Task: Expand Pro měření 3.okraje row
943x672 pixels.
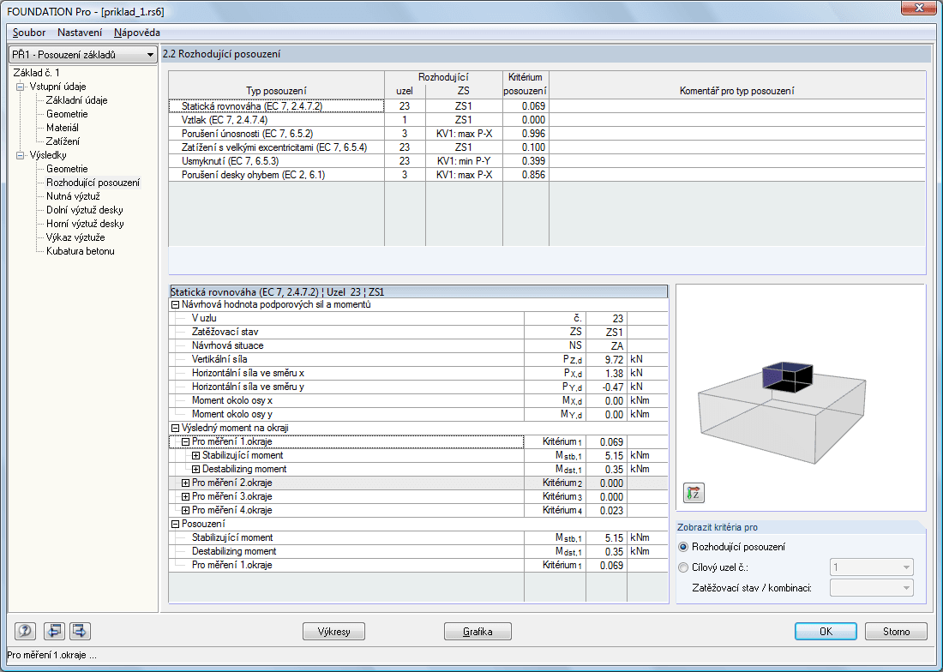Action: pyautogui.click(x=186, y=497)
